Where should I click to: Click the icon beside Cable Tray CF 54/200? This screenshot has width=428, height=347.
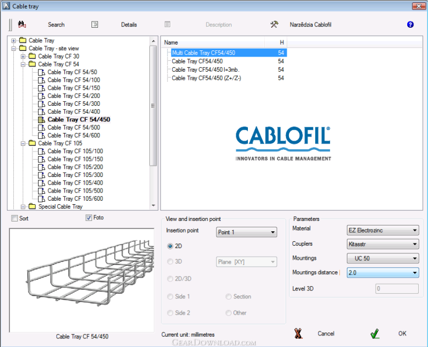point(42,96)
